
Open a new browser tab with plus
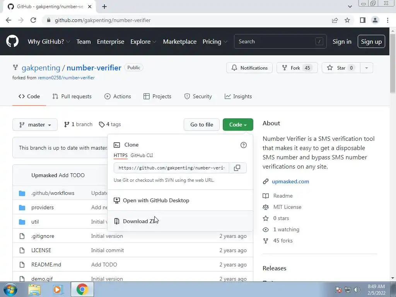[104, 7]
